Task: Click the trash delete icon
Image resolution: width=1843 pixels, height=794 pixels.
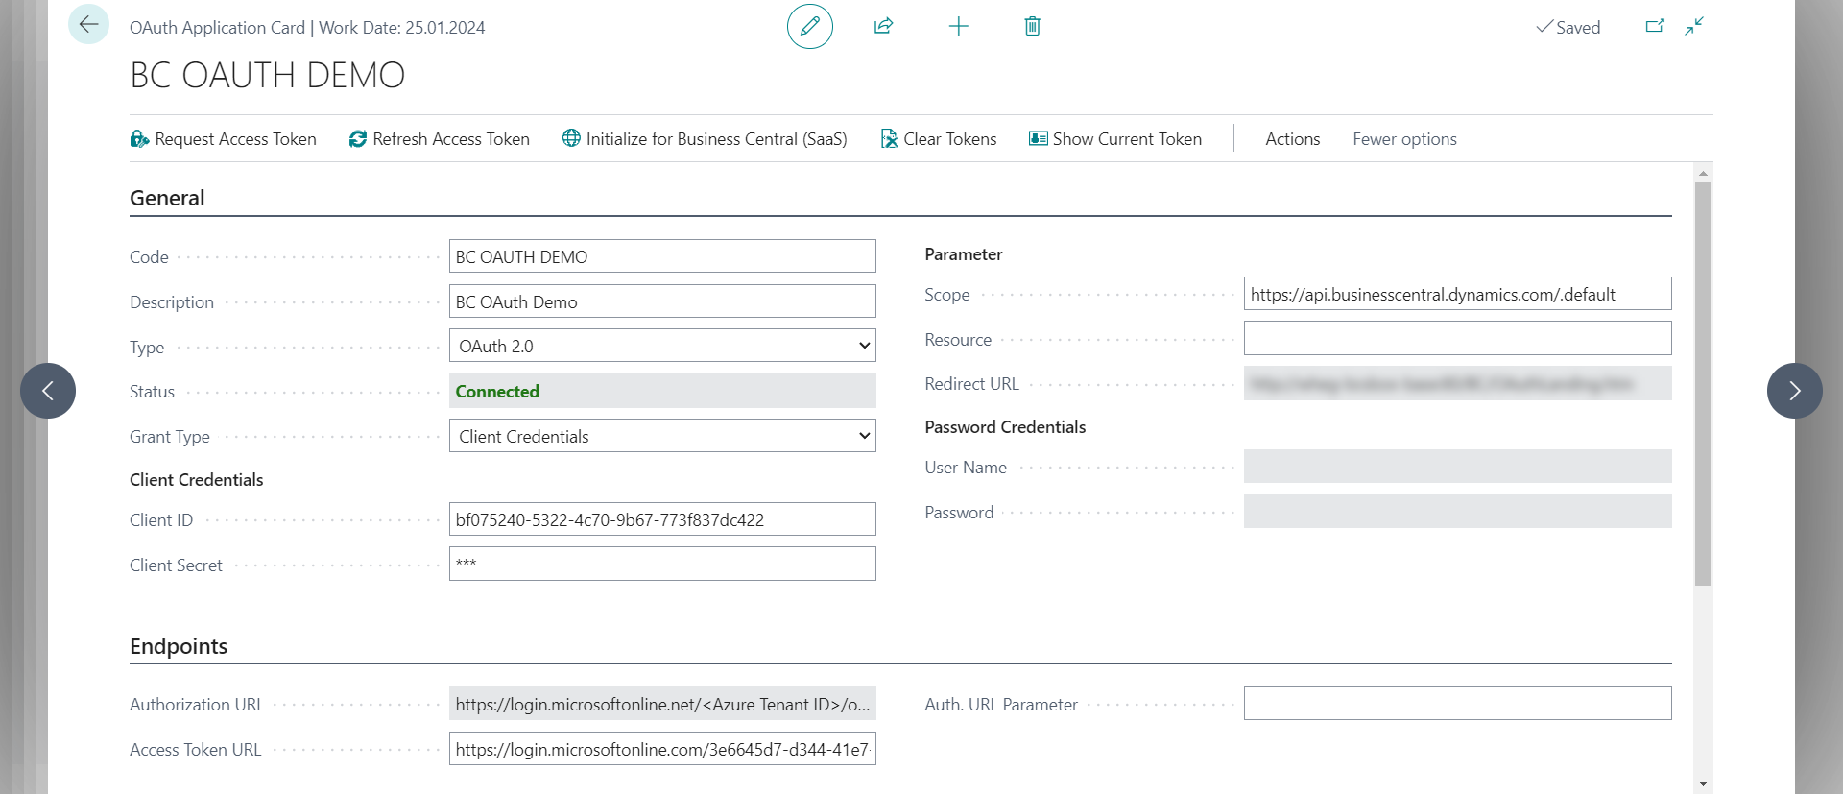Action: pos(1032,26)
